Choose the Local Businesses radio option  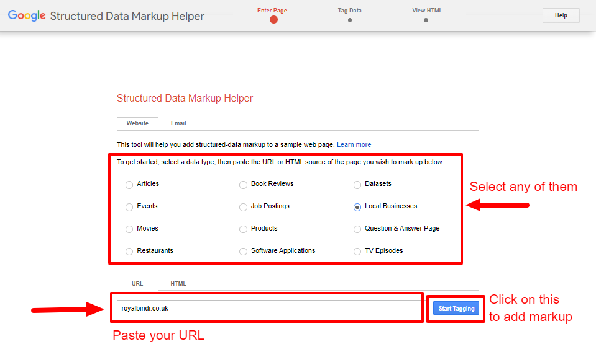pyautogui.click(x=357, y=207)
